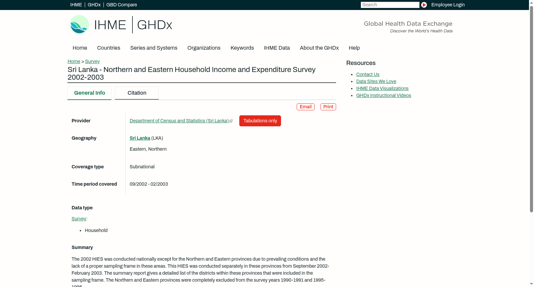
Task: Open IHME Data menu item
Action: 277,48
